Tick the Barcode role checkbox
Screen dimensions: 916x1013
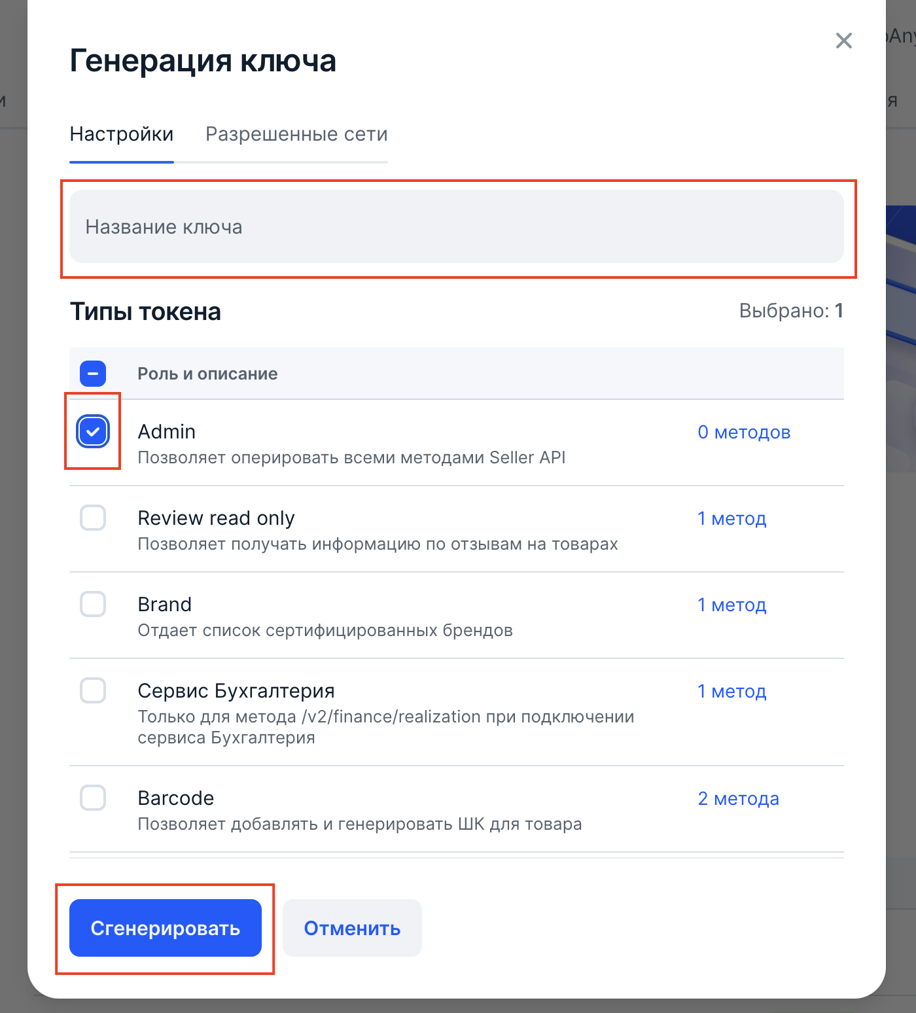pos(93,798)
